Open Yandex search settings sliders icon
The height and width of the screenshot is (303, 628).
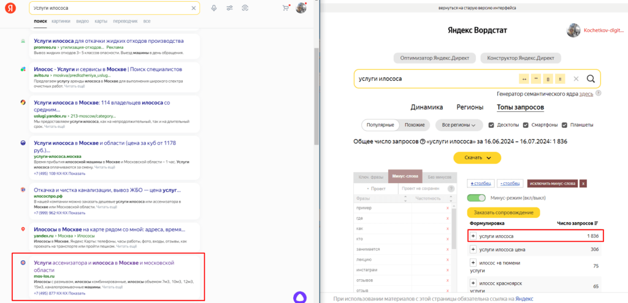229,8
